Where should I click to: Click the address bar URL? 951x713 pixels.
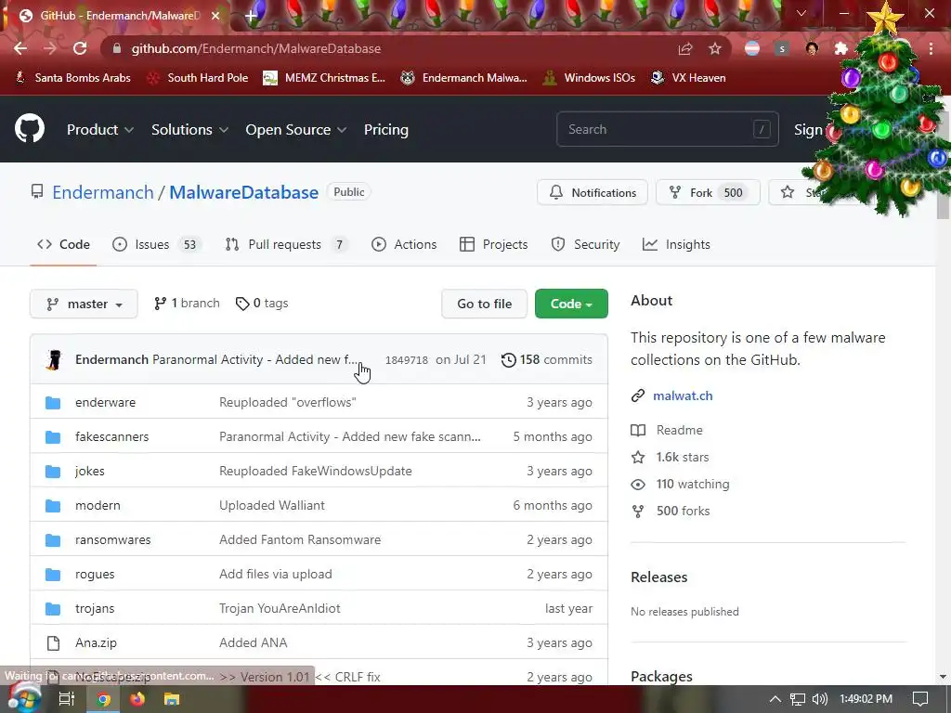point(256,48)
